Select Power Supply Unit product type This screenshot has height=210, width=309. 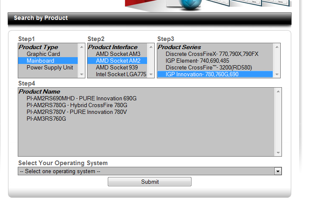point(48,67)
